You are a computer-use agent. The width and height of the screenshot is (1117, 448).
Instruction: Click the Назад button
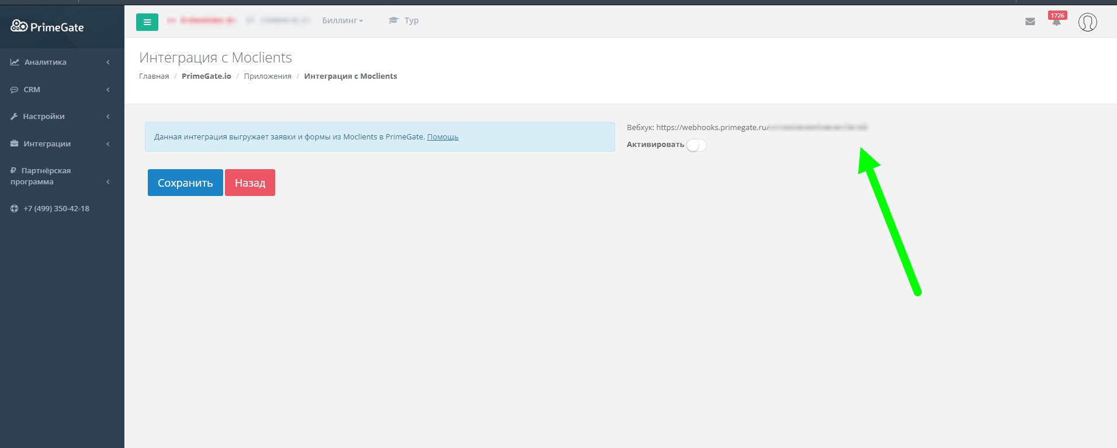click(250, 183)
